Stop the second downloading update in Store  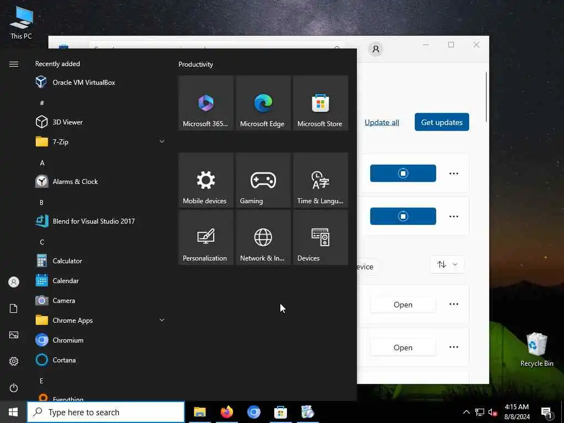403,216
